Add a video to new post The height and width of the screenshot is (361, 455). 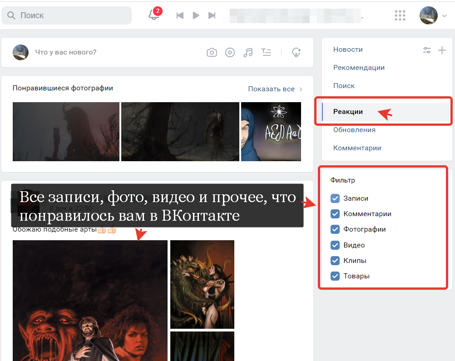pyautogui.click(x=230, y=52)
